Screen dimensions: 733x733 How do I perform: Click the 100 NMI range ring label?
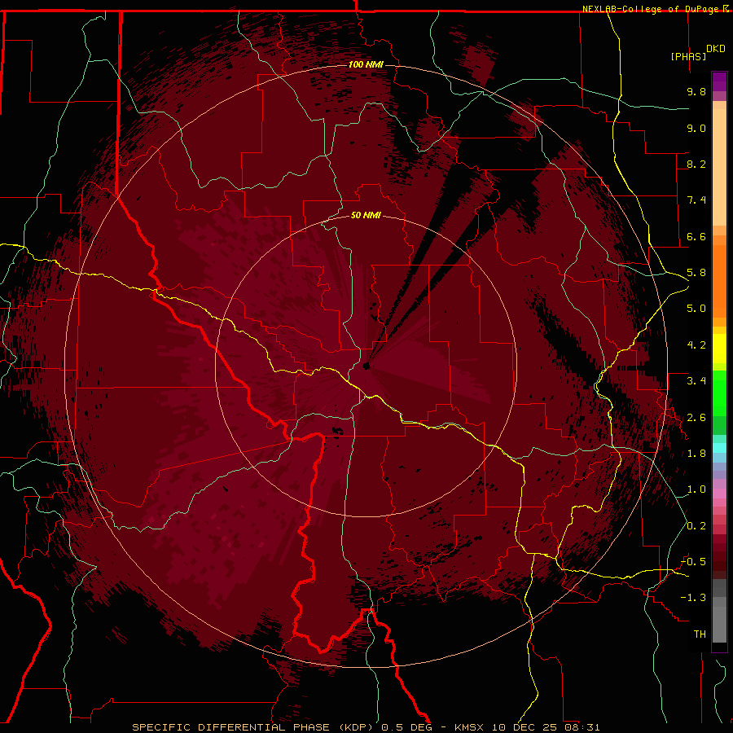click(366, 64)
